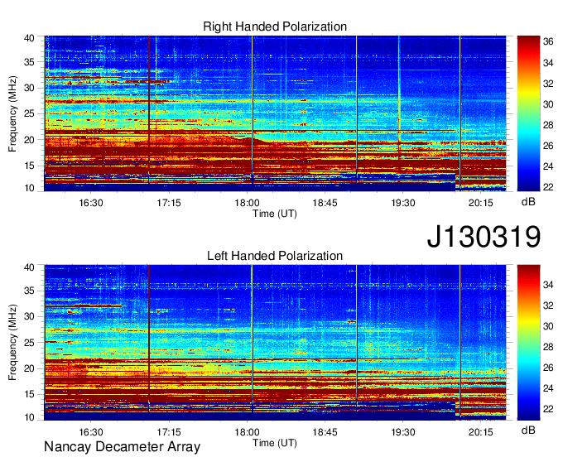Click the 32 dB value on the left-handed colorbar
Screen dimensions: 563x457
tap(548, 305)
